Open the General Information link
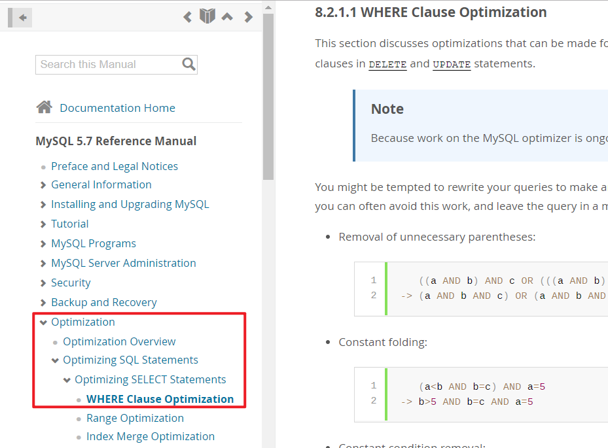Viewport: 608px width, 448px height. click(x=101, y=185)
